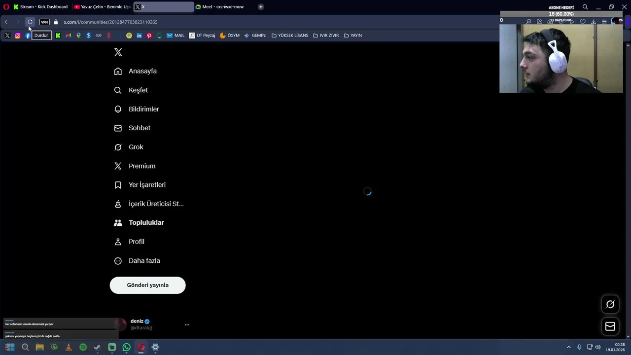
Task: Open the X bookmark in the bookmarks bar
Action: point(7,35)
